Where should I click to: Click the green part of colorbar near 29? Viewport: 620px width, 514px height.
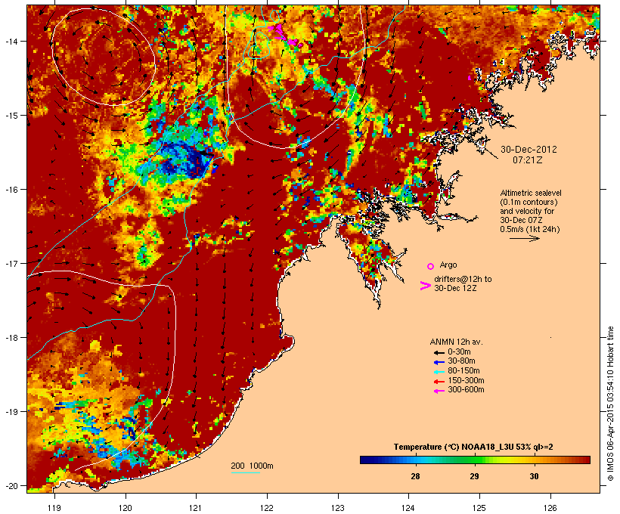(475, 460)
